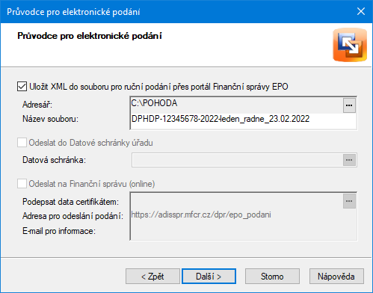Click the Datová schránka text field
The height and width of the screenshot is (293, 373).
coord(238,160)
